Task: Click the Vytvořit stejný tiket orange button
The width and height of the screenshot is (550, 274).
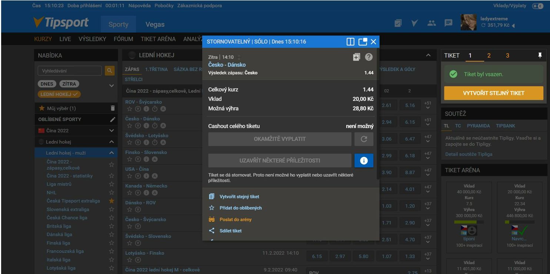Action: [493, 93]
